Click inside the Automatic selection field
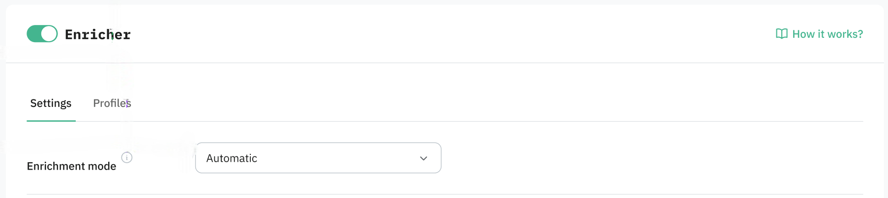This screenshot has height=198, width=888. click(x=318, y=158)
